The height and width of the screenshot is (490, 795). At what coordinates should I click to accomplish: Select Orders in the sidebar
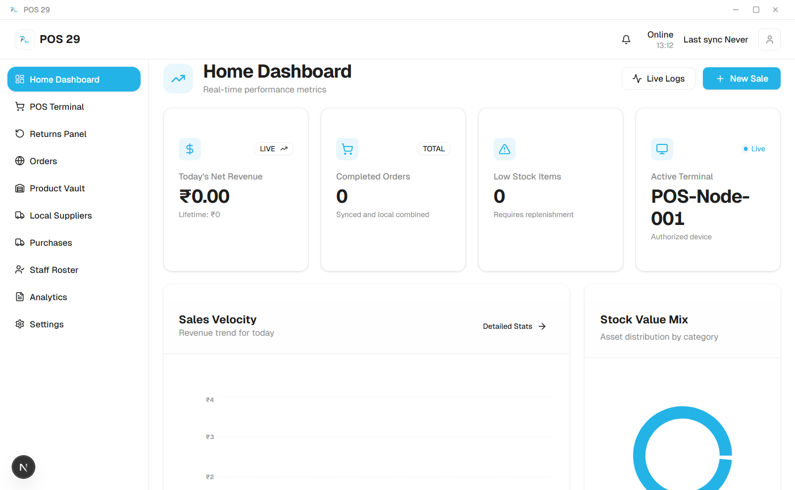tap(74, 161)
